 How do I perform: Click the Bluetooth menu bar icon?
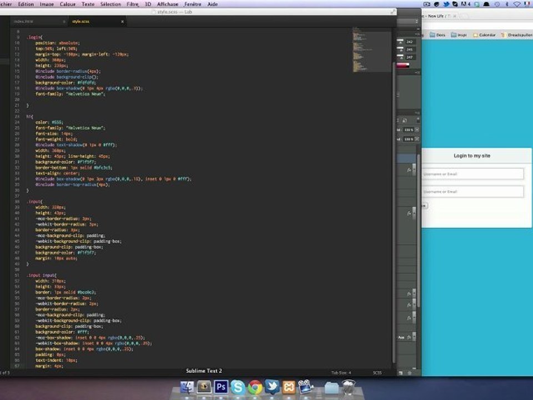tap(507, 4)
